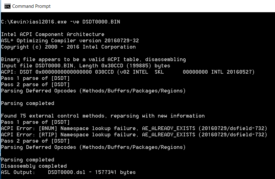Click the Binary file appears valid line
Screen dimensions: 275x179
pos(93,60)
